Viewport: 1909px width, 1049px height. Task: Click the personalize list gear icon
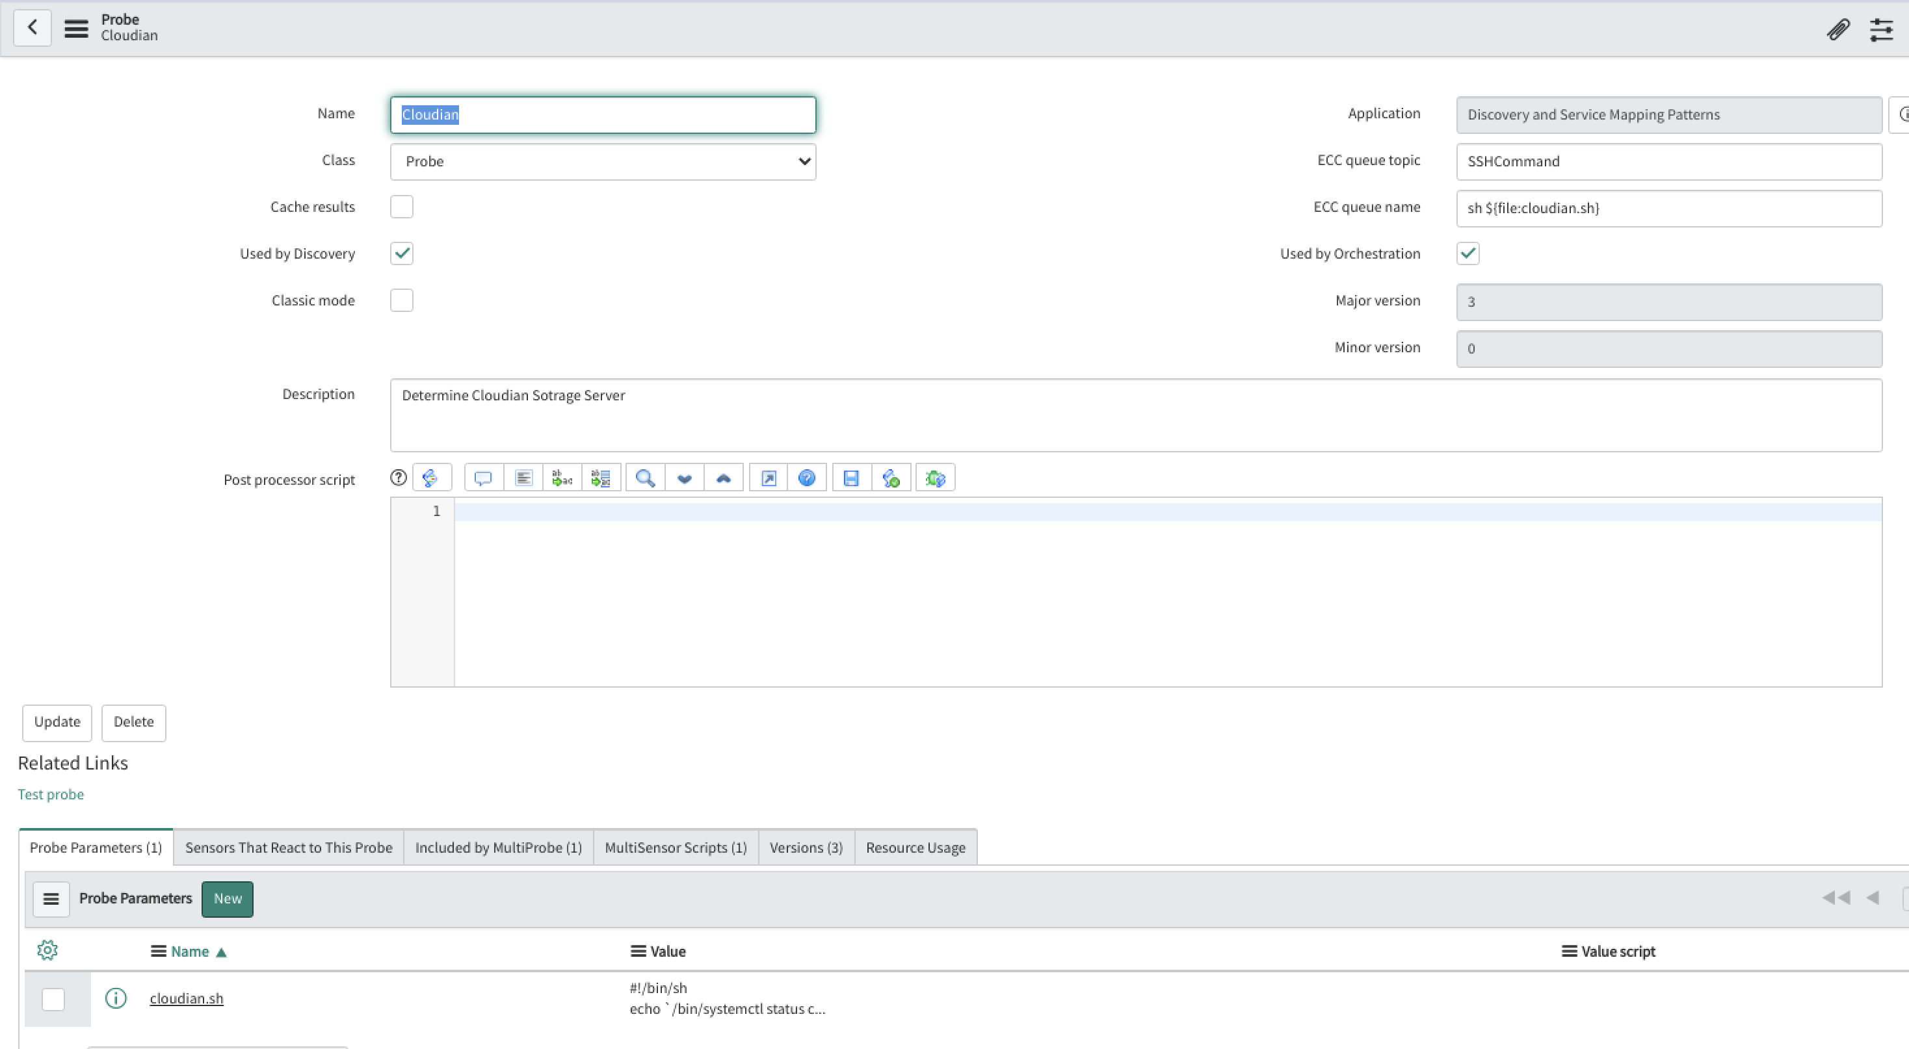coord(47,950)
